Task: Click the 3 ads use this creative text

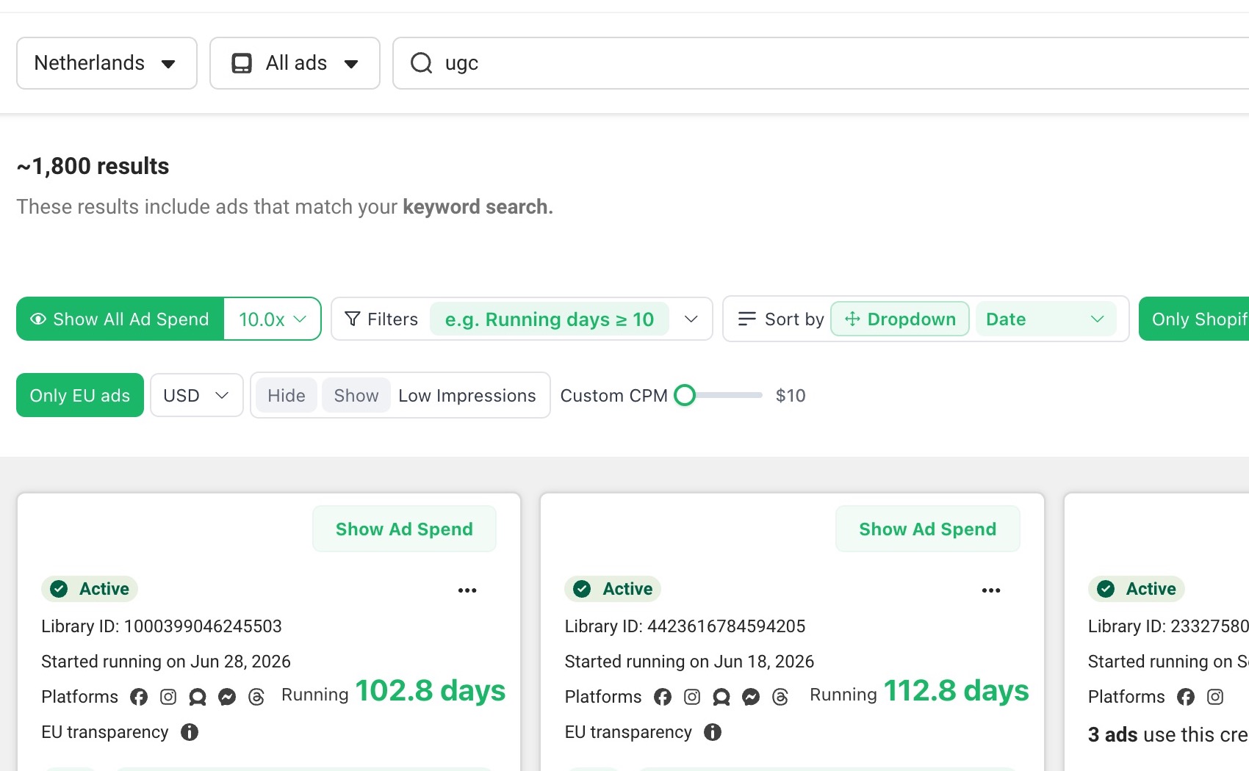Action: tap(1168, 735)
